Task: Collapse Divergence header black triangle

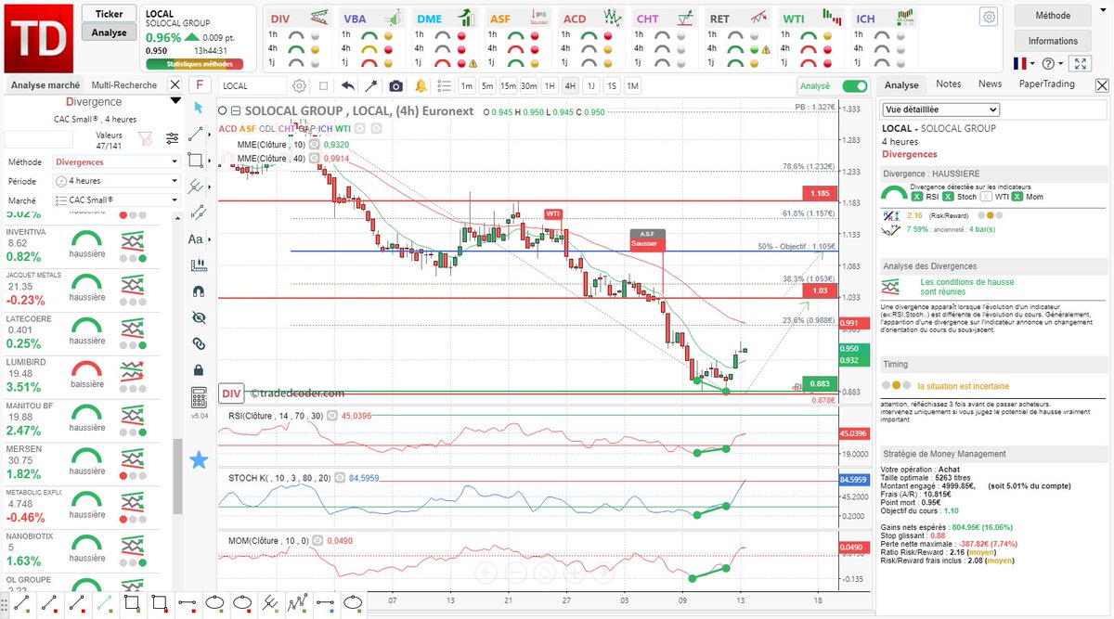Action: pyautogui.click(x=175, y=101)
